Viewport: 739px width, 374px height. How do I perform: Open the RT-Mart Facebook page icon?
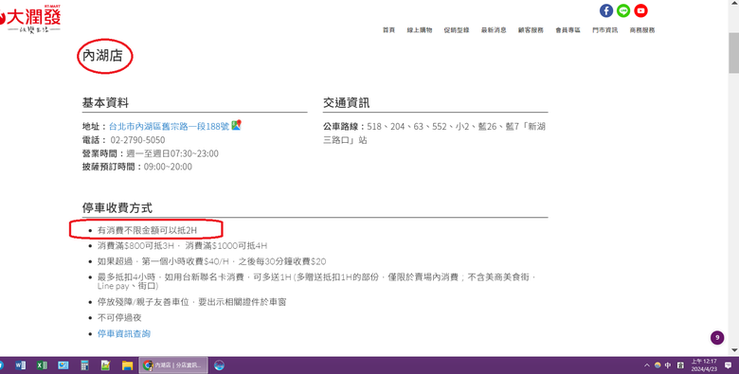(606, 10)
